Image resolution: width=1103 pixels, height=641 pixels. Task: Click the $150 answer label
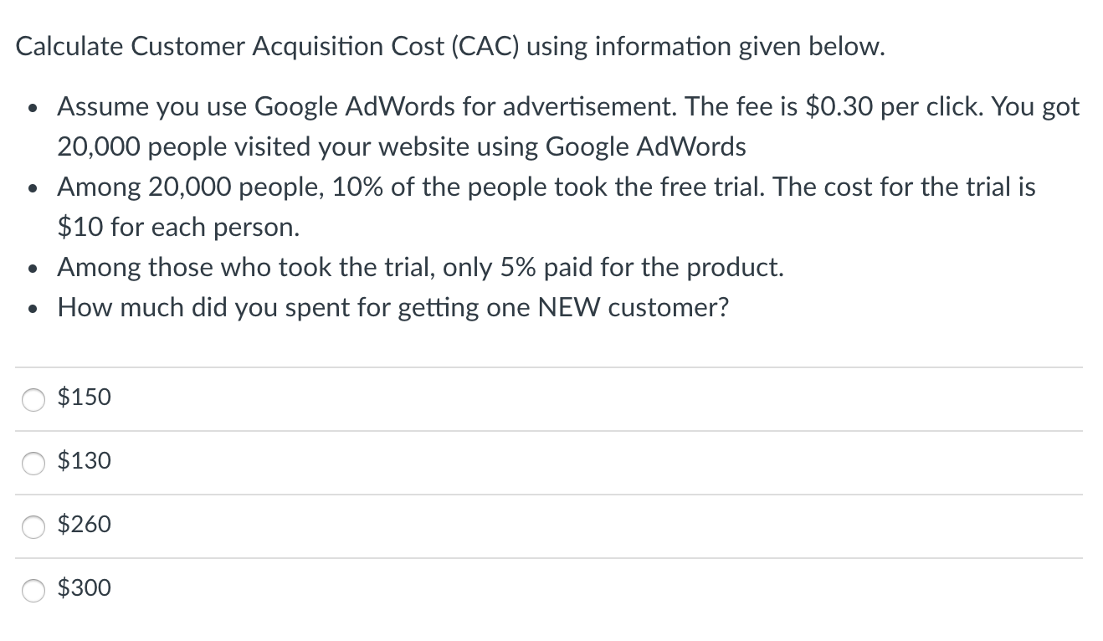tap(83, 398)
